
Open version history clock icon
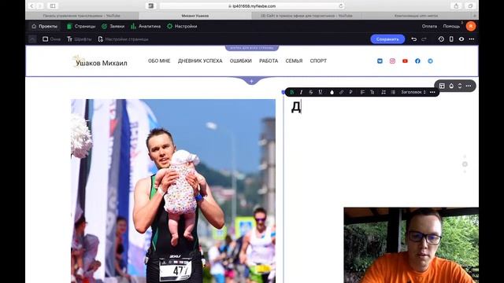tap(441, 39)
